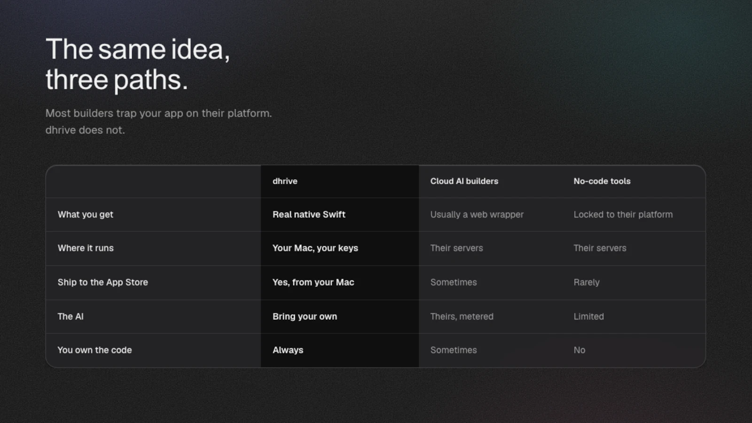Viewport: 752px width, 423px height.
Task: Click the 'Theirs, metered' cell
Action: 462,317
